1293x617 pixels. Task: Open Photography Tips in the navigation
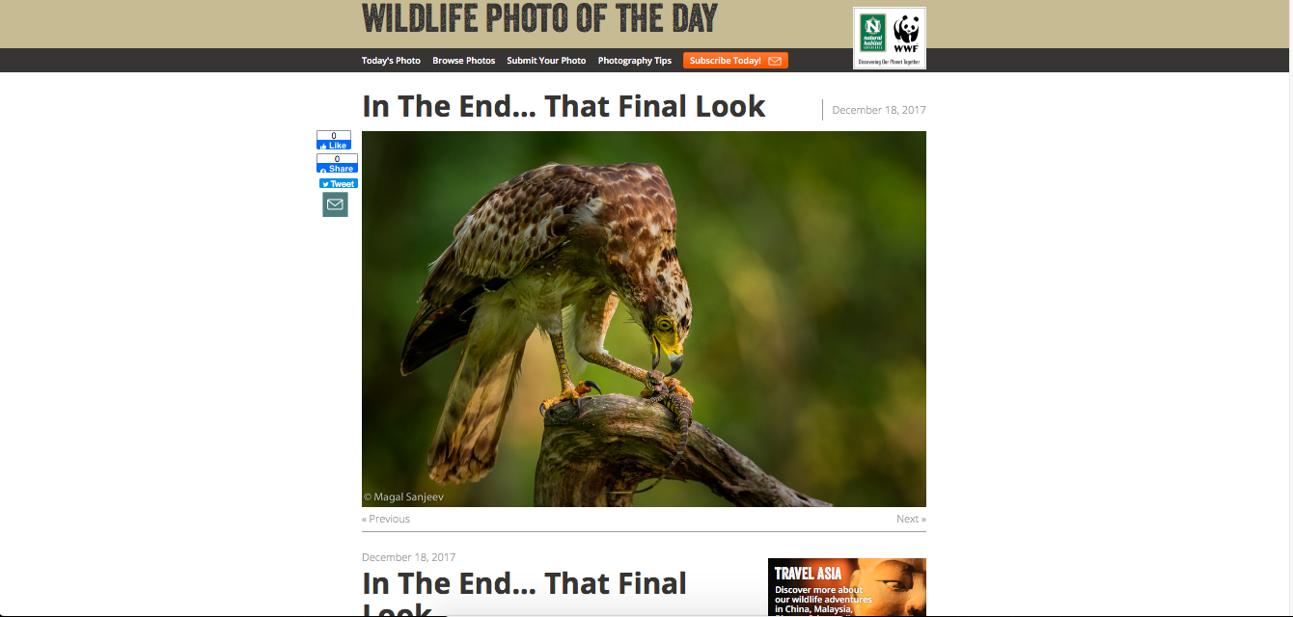coord(635,61)
